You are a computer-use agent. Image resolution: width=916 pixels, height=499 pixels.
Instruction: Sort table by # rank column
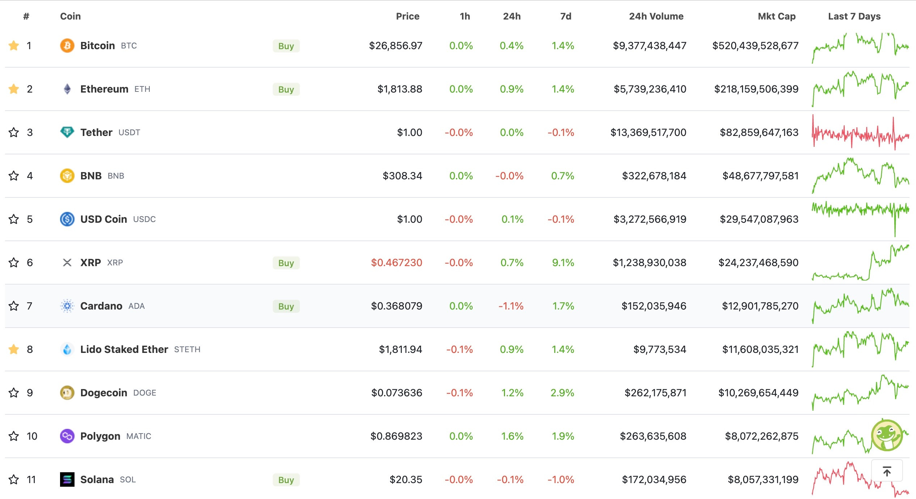pyautogui.click(x=26, y=16)
